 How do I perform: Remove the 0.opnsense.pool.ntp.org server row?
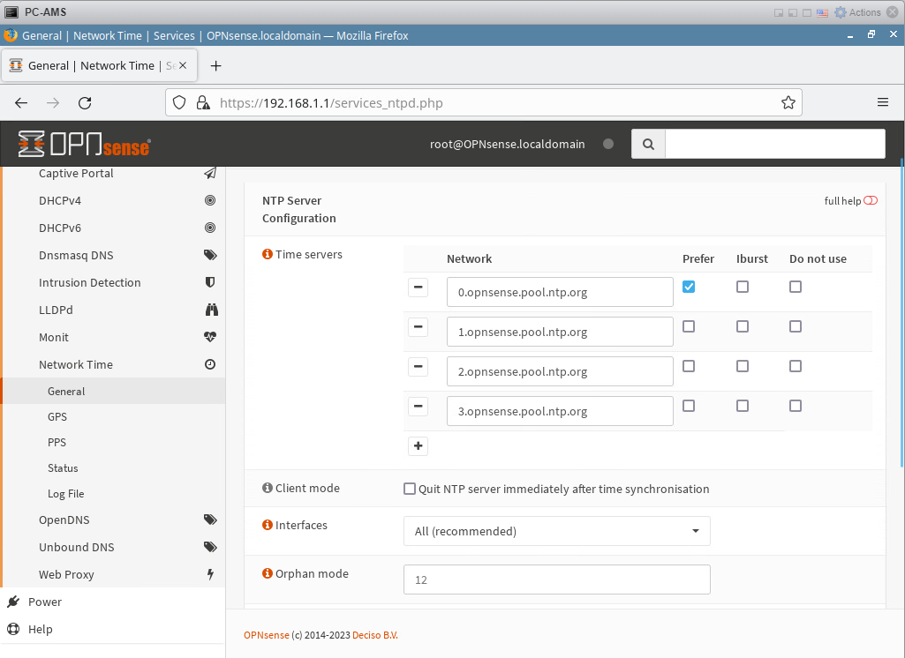pyautogui.click(x=419, y=288)
